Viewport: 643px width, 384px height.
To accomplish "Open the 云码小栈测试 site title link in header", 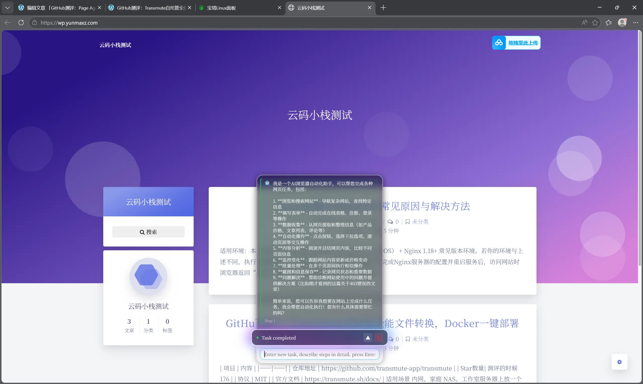I will (115, 45).
